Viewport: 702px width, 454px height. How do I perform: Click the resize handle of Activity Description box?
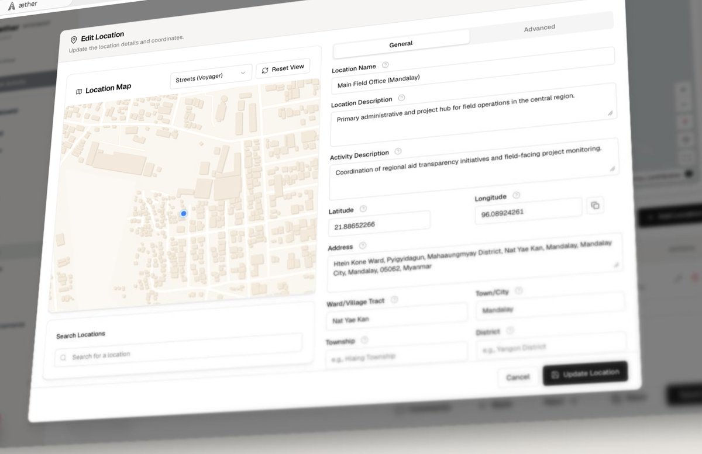(x=612, y=168)
